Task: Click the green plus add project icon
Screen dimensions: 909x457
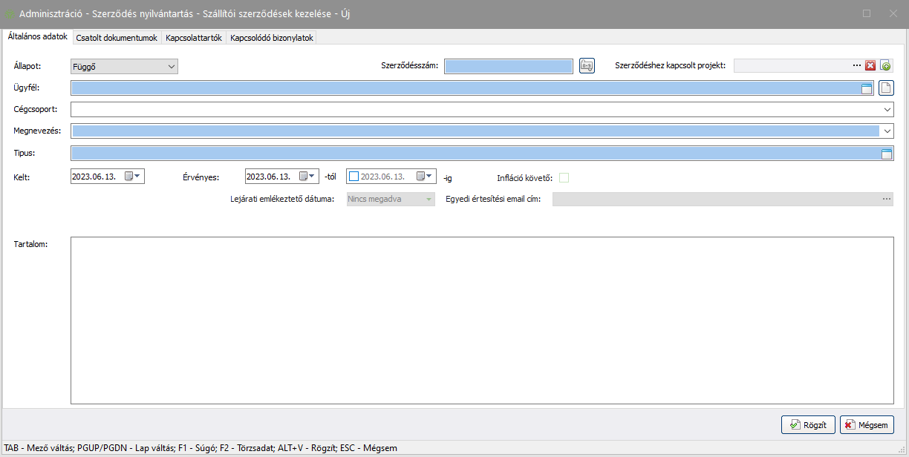Action: coord(885,66)
